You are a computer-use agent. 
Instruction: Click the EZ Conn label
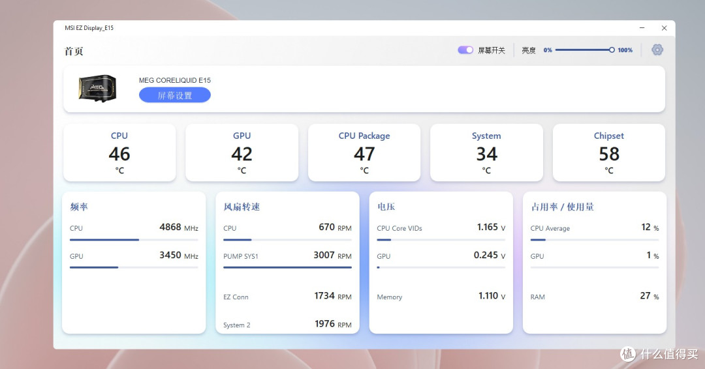pyautogui.click(x=236, y=297)
